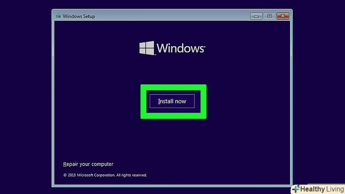Maximize the Windows Setup window
Viewport: 345px width, 194px height.
pyautogui.click(x=269, y=16)
